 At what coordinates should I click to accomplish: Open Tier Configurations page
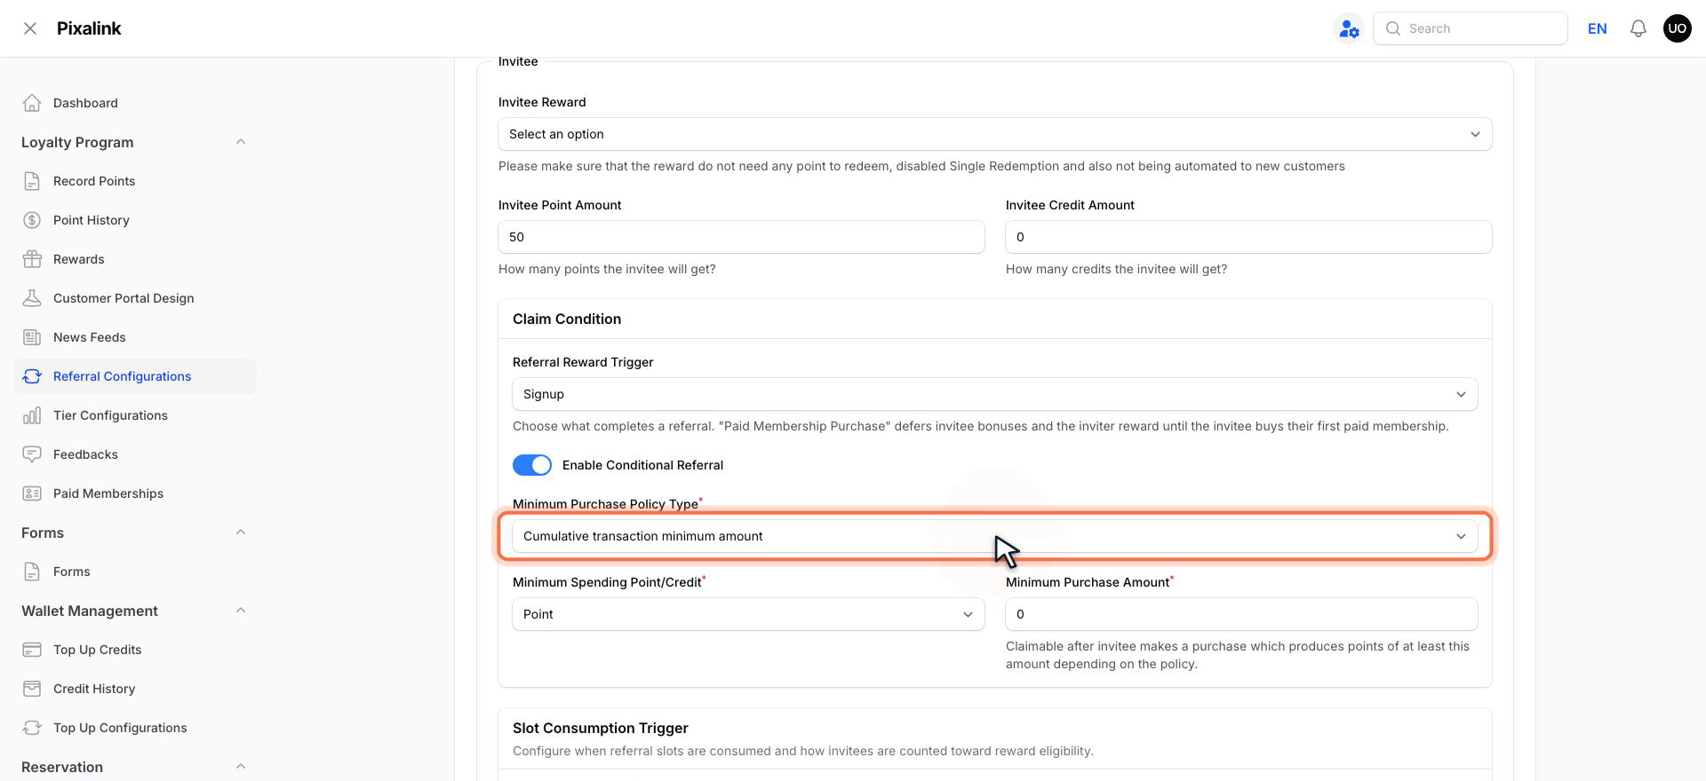click(x=135, y=415)
